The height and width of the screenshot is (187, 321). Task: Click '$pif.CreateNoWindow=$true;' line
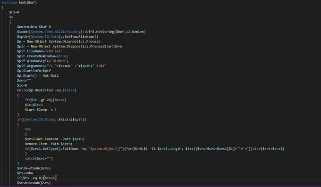point(43,56)
